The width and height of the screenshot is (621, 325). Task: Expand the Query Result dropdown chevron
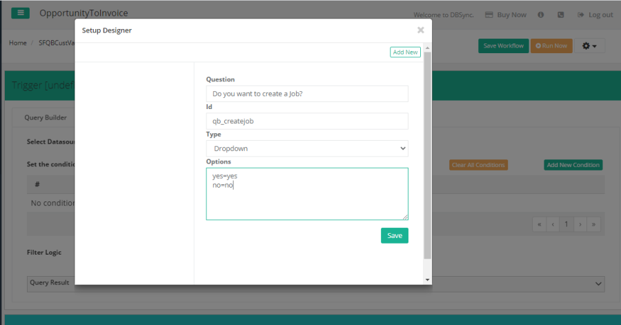click(x=598, y=283)
